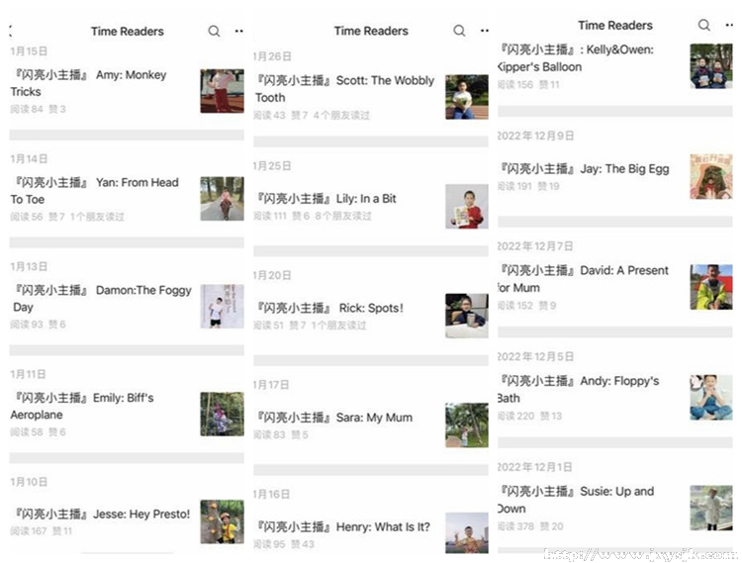Tap the search icon in the middle panel

(x=459, y=31)
